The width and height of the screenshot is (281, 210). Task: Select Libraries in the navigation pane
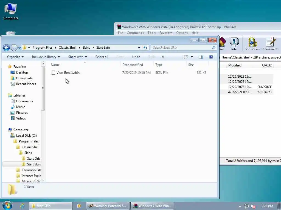coord(19,95)
